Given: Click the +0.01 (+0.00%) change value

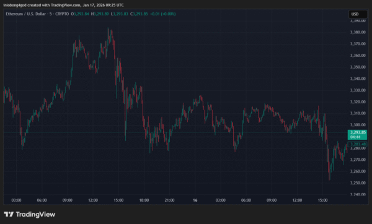Looking at the screenshot, I should [163, 14].
